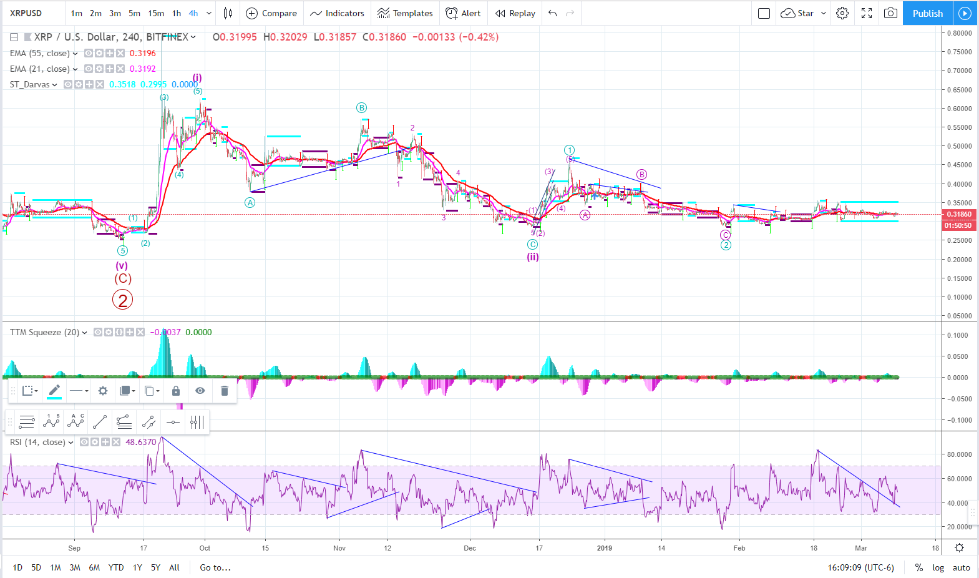Remove the ST_Darvas indicator
The width and height of the screenshot is (979, 578).
(x=100, y=84)
